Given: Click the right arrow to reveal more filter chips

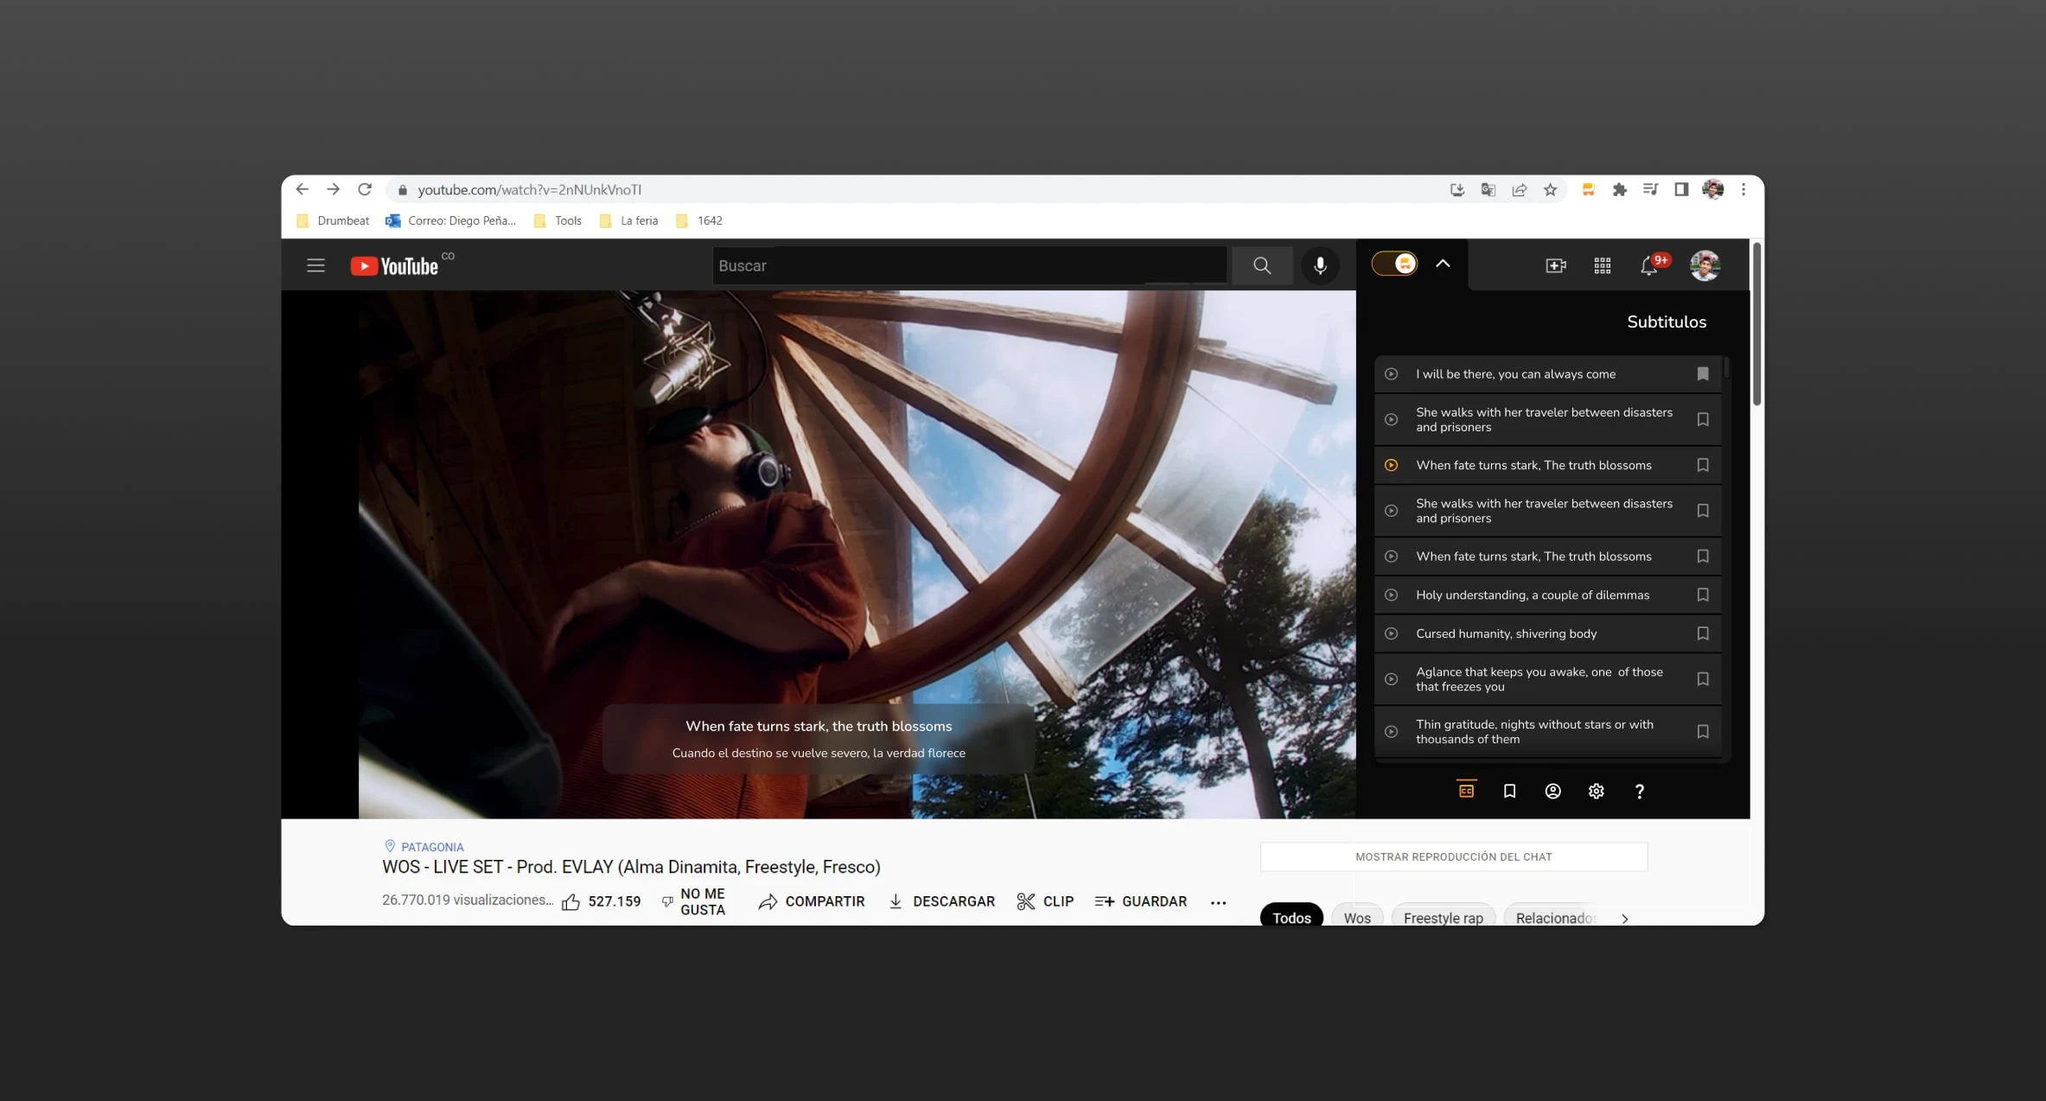Looking at the screenshot, I should click(x=1625, y=919).
